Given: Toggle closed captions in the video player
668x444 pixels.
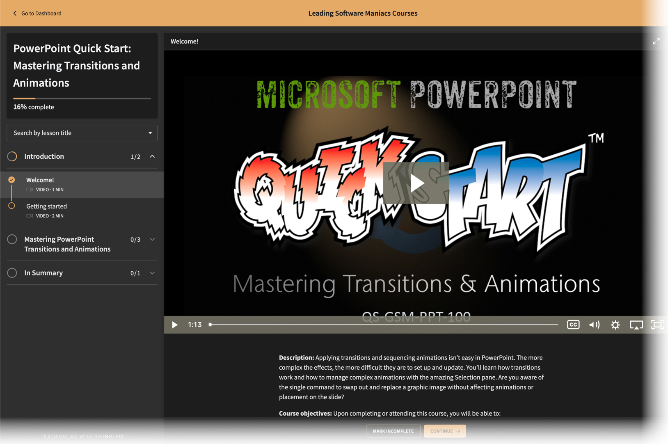Looking at the screenshot, I should [x=573, y=325].
